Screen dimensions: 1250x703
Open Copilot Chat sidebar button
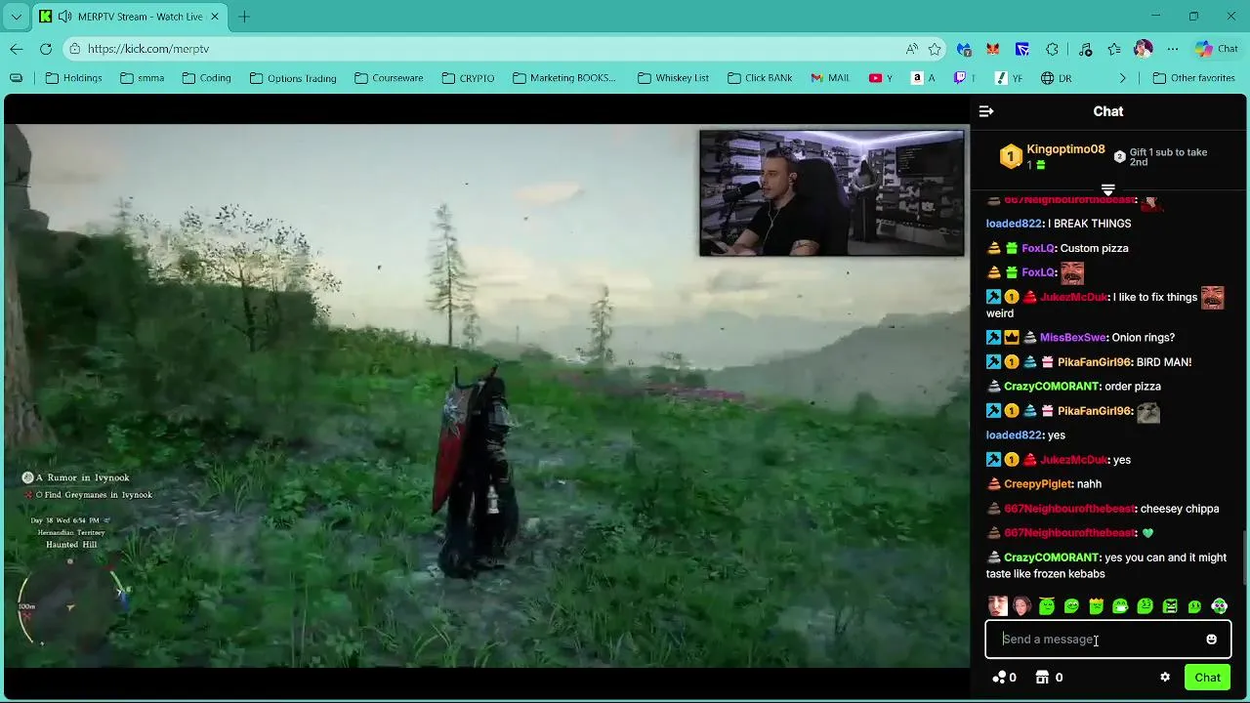pyautogui.click(x=1217, y=49)
